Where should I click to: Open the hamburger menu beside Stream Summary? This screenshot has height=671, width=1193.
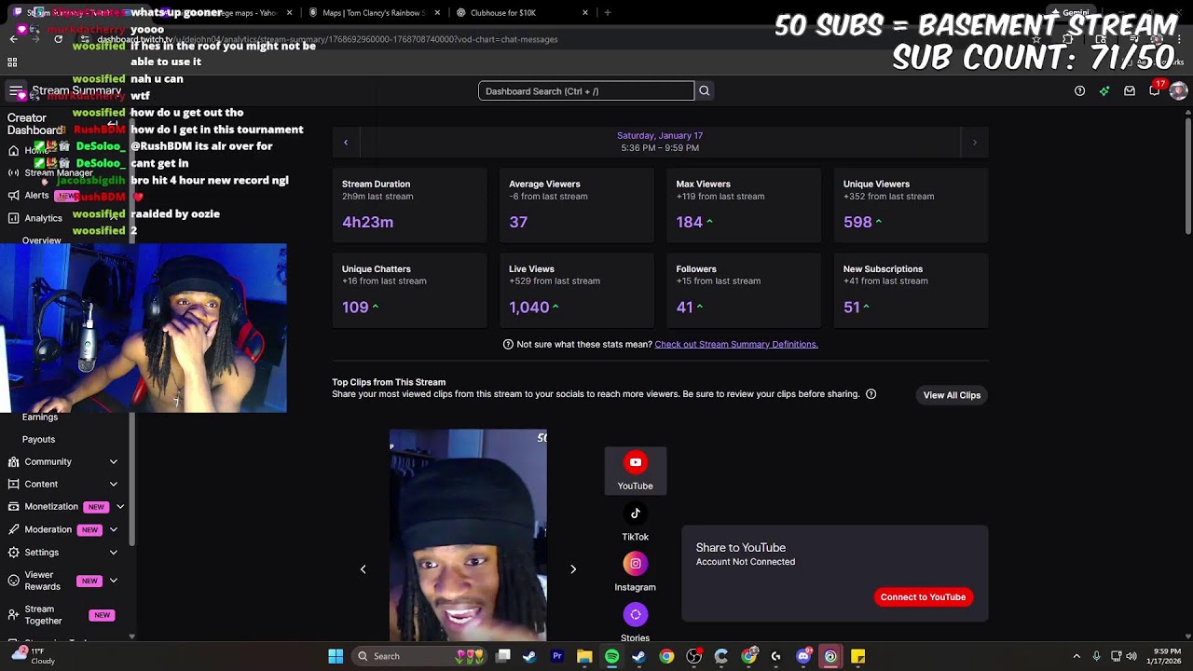(16, 91)
